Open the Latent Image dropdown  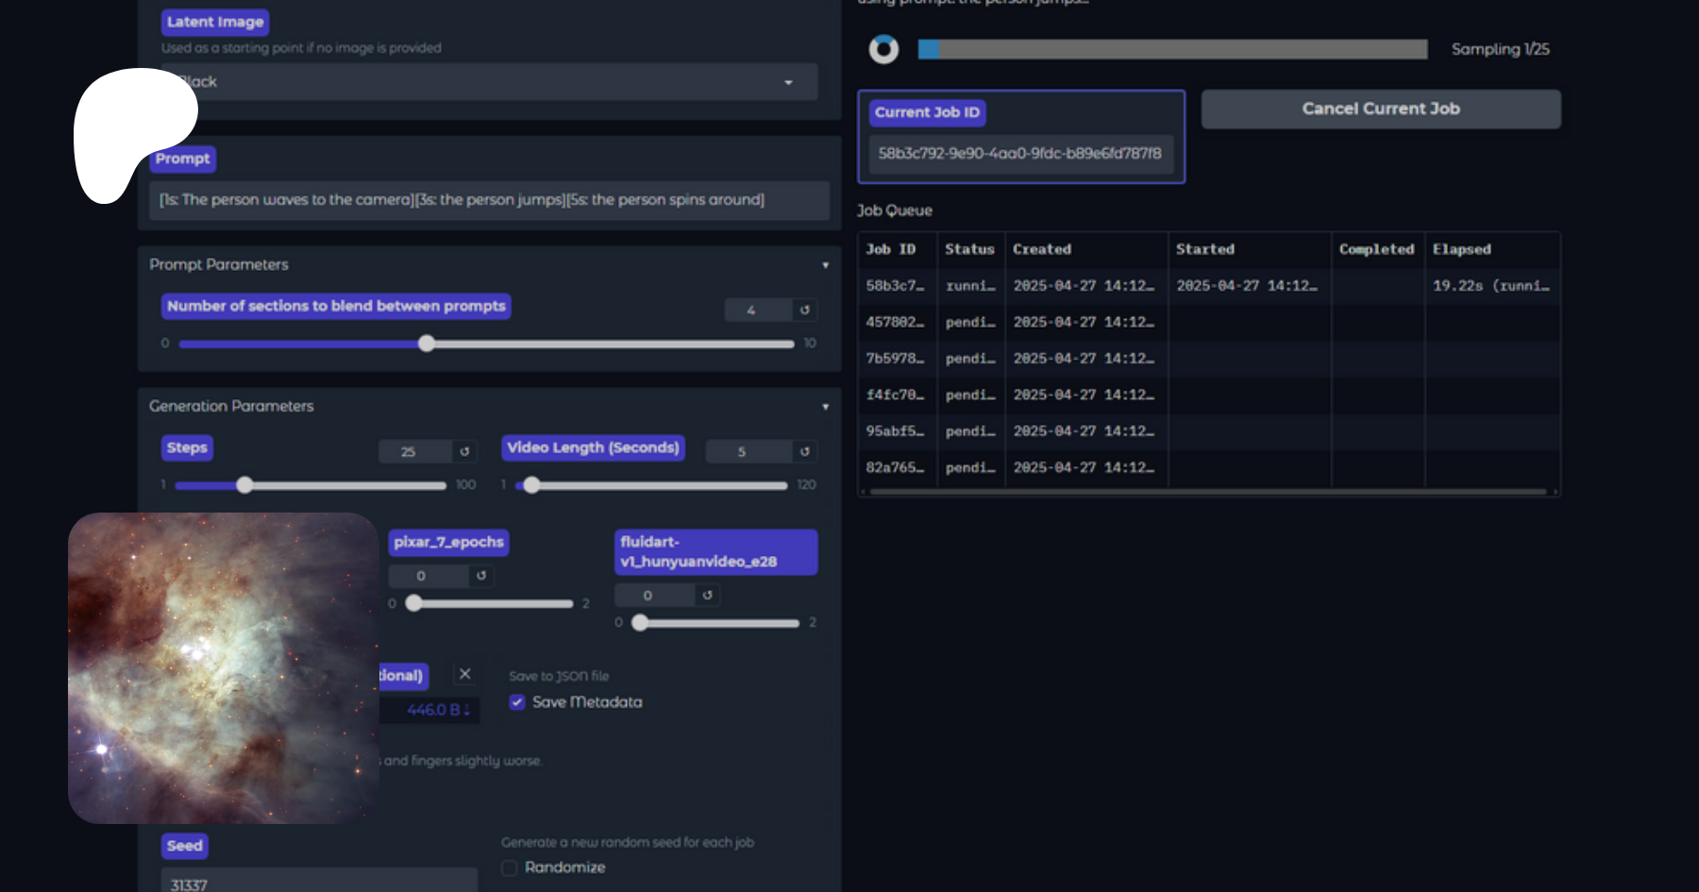tap(788, 82)
